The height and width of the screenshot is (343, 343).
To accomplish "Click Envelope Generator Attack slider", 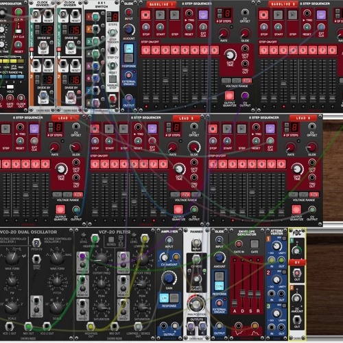I will coord(235,303).
